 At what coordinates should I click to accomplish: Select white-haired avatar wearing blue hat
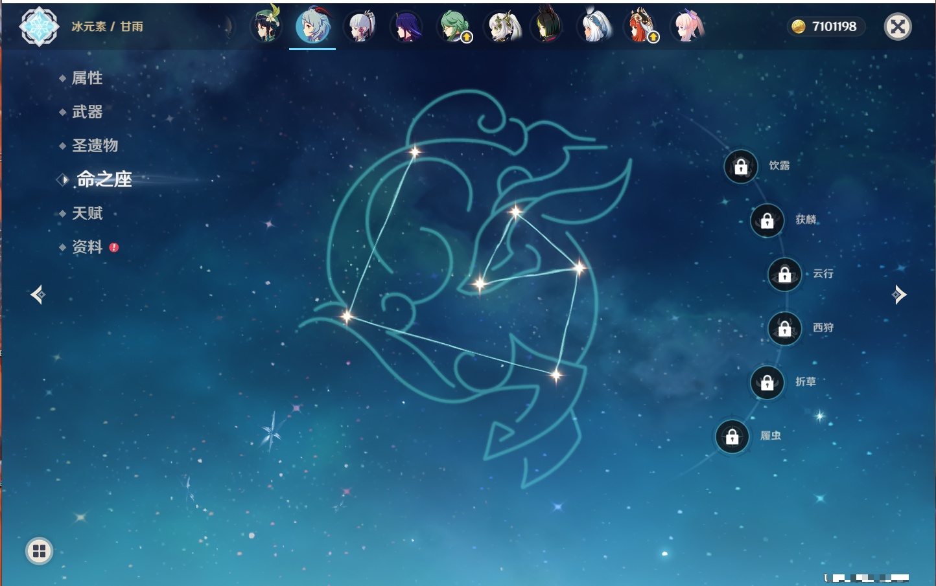coord(594,26)
